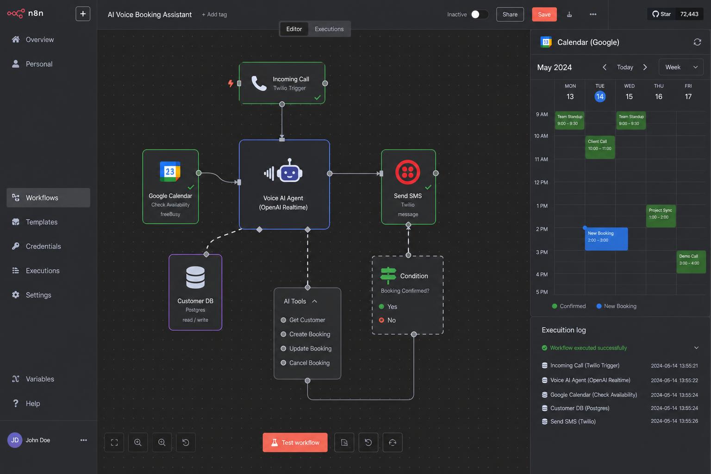This screenshot has height=474, width=711.
Task: Click the Add tag link
Action: point(214,14)
